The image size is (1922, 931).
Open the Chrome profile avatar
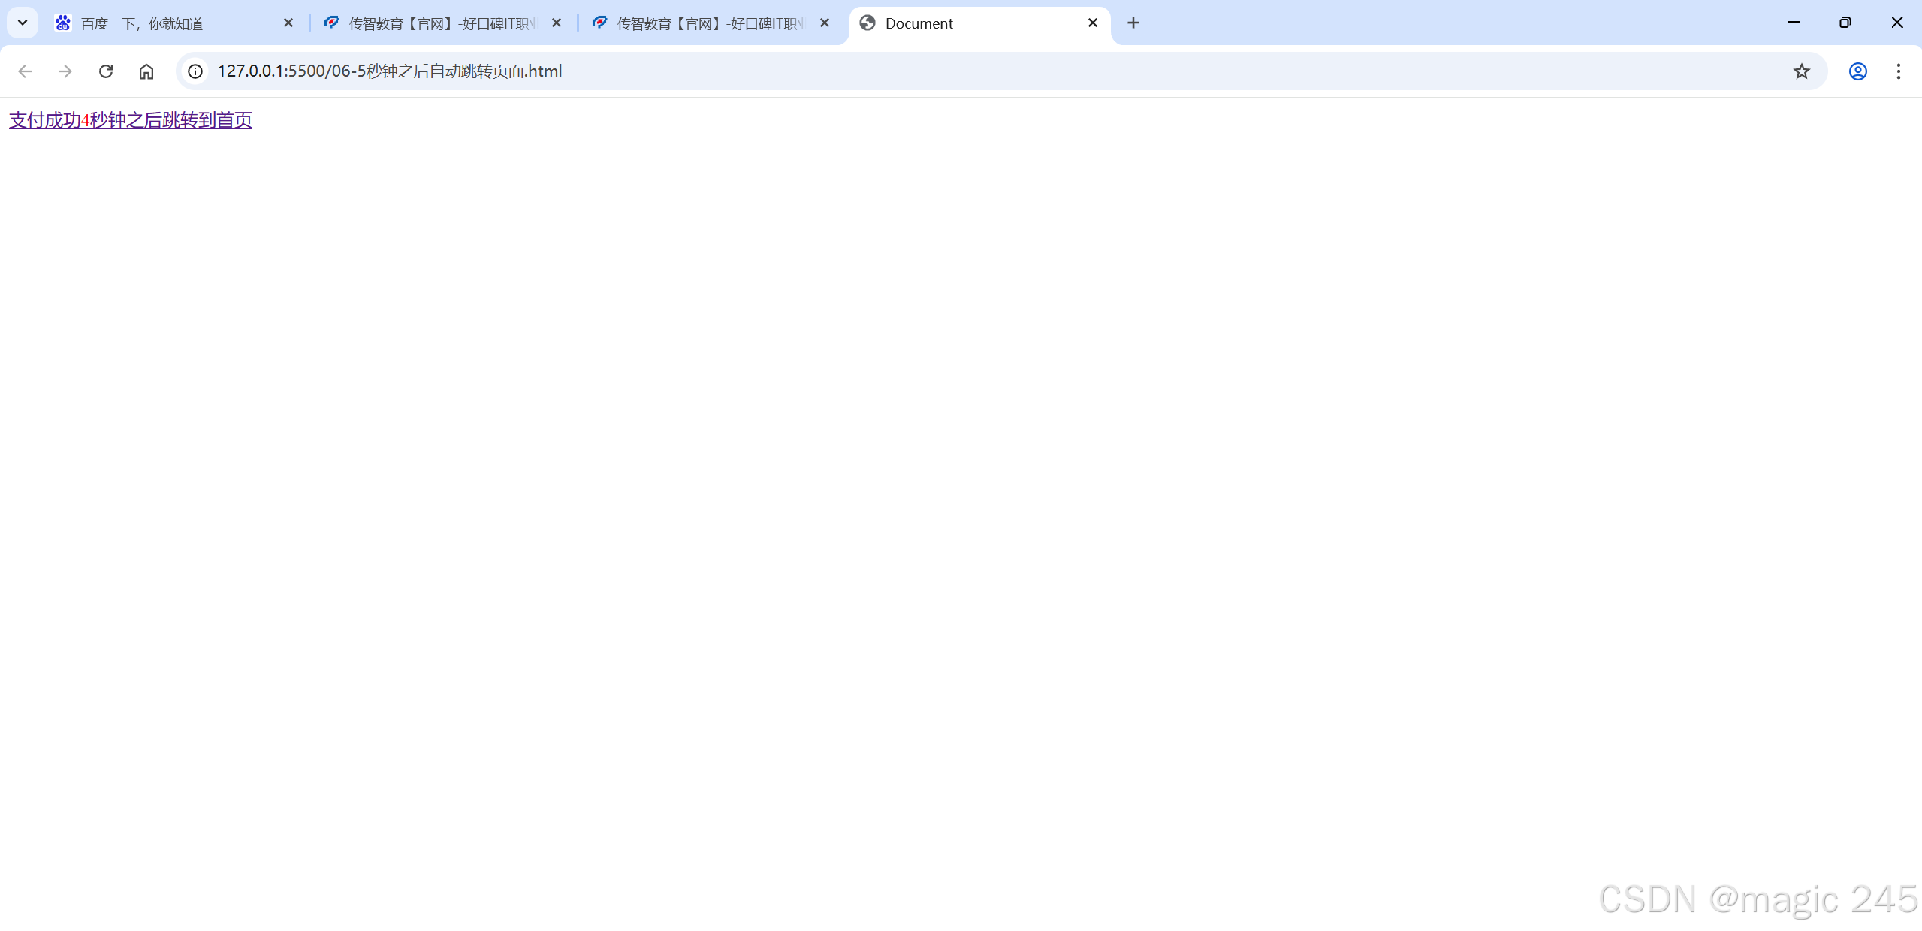(x=1857, y=71)
